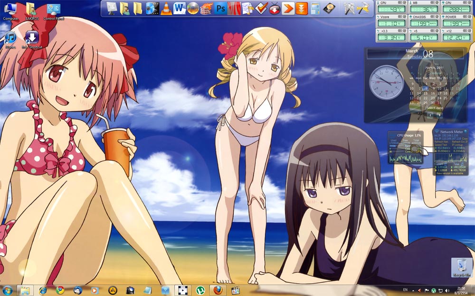Click the CHASSIS fan RPM readout
This screenshot has height=296, width=475.
(x=424, y=23)
